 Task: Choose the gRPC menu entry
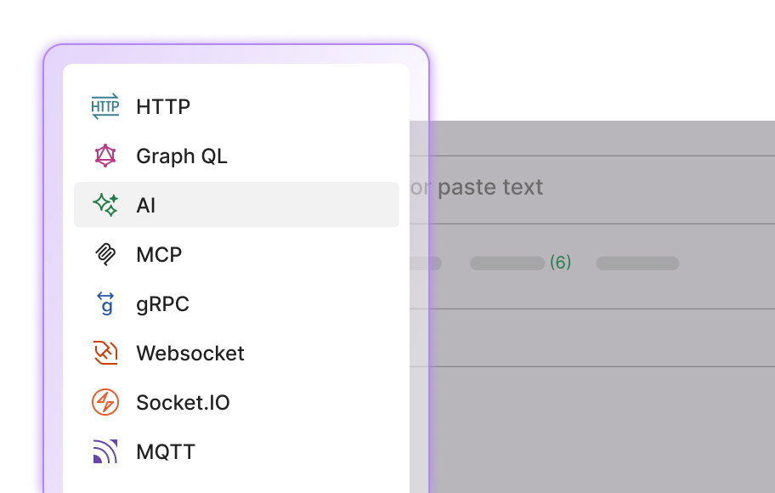tap(162, 304)
